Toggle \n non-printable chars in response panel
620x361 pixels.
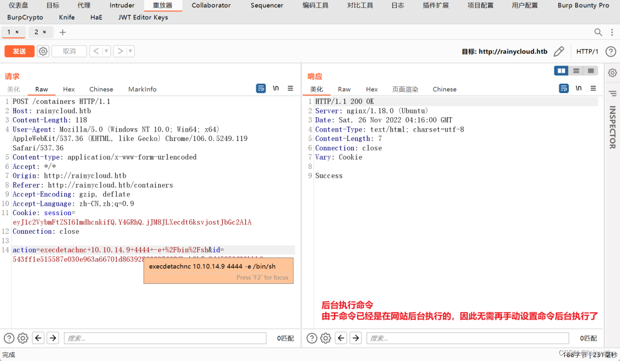[x=579, y=88]
